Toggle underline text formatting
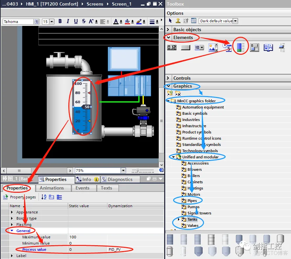This screenshot has height=259, width=291. (76, 21)
